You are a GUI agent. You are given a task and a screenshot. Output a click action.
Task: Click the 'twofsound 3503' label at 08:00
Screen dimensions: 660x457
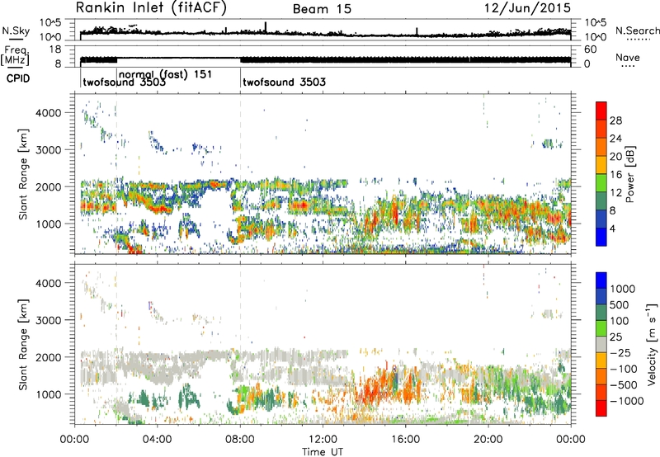tap(284, 82)
